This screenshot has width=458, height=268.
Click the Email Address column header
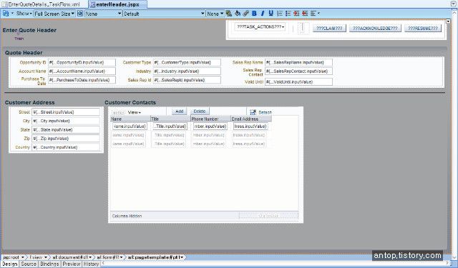251,119
